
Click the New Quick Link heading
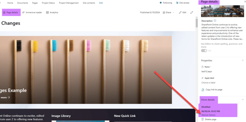(125, 116)
